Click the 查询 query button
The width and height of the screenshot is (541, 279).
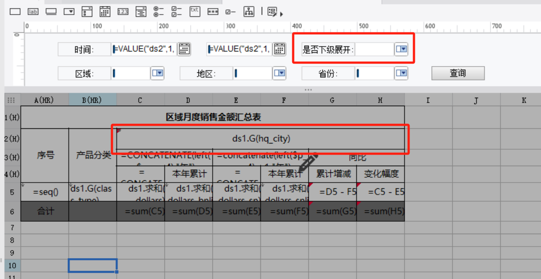click(458, 73)
